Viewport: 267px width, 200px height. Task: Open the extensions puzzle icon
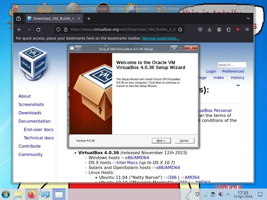[x=228, y=30]
